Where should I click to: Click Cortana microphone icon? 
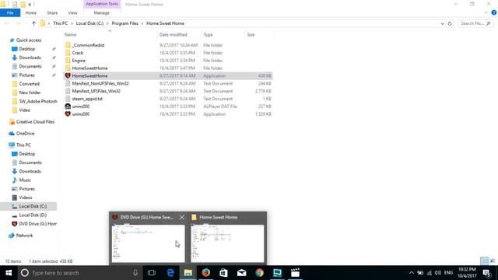click(135, 273)
